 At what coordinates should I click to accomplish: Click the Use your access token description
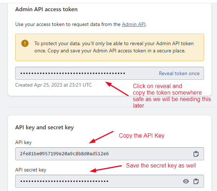pyautogui.click(x=81, y=25)
